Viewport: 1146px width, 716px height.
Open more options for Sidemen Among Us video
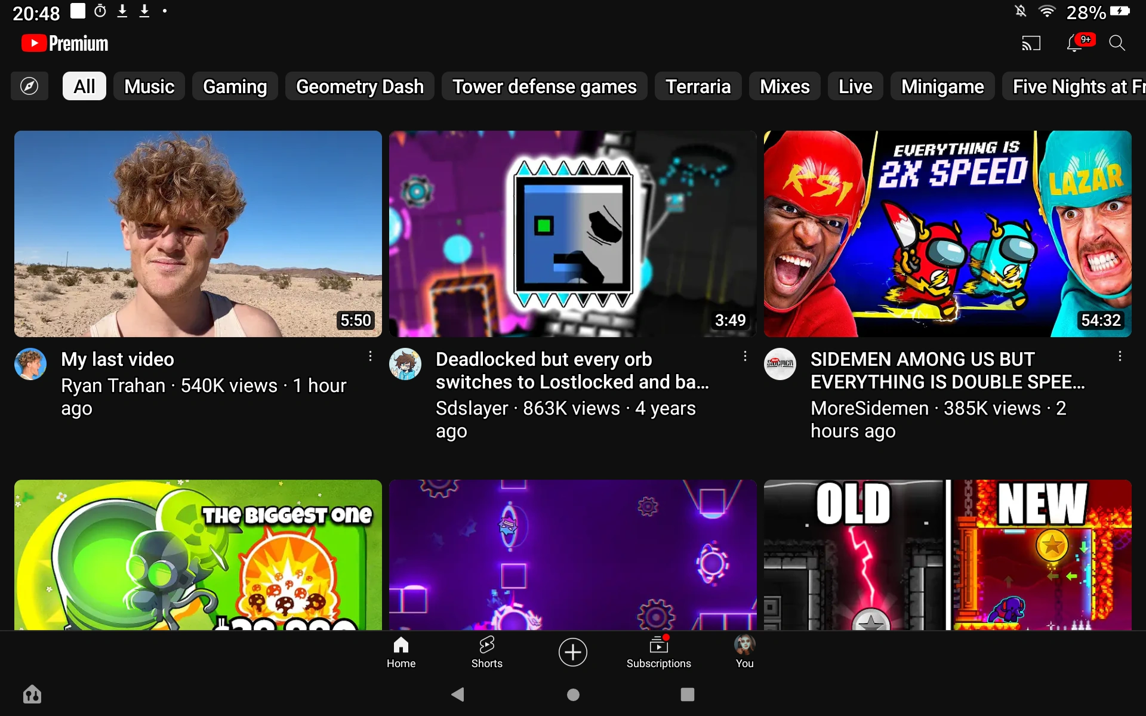[x=1120, y=357]
